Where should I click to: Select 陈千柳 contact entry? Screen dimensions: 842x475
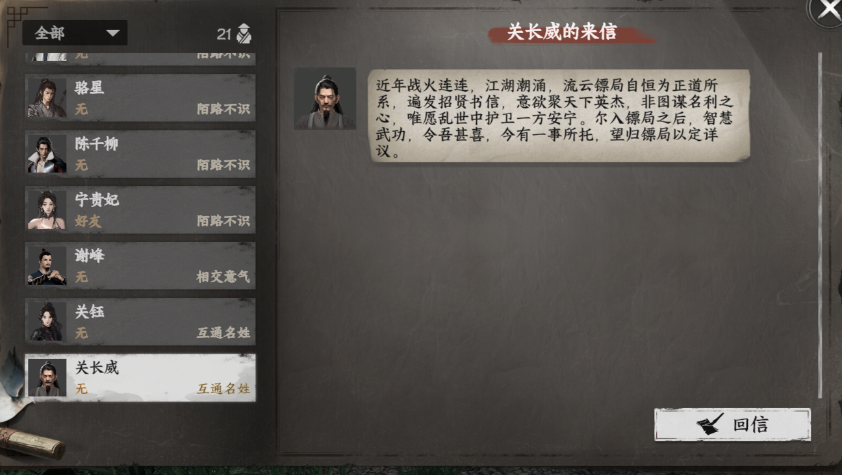[140, 154]
